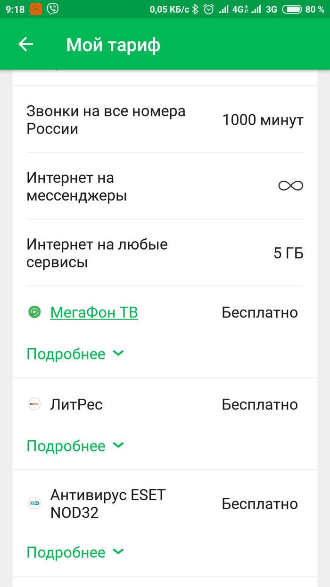Tap the LitRes logo icon

[x=34, y=404]
